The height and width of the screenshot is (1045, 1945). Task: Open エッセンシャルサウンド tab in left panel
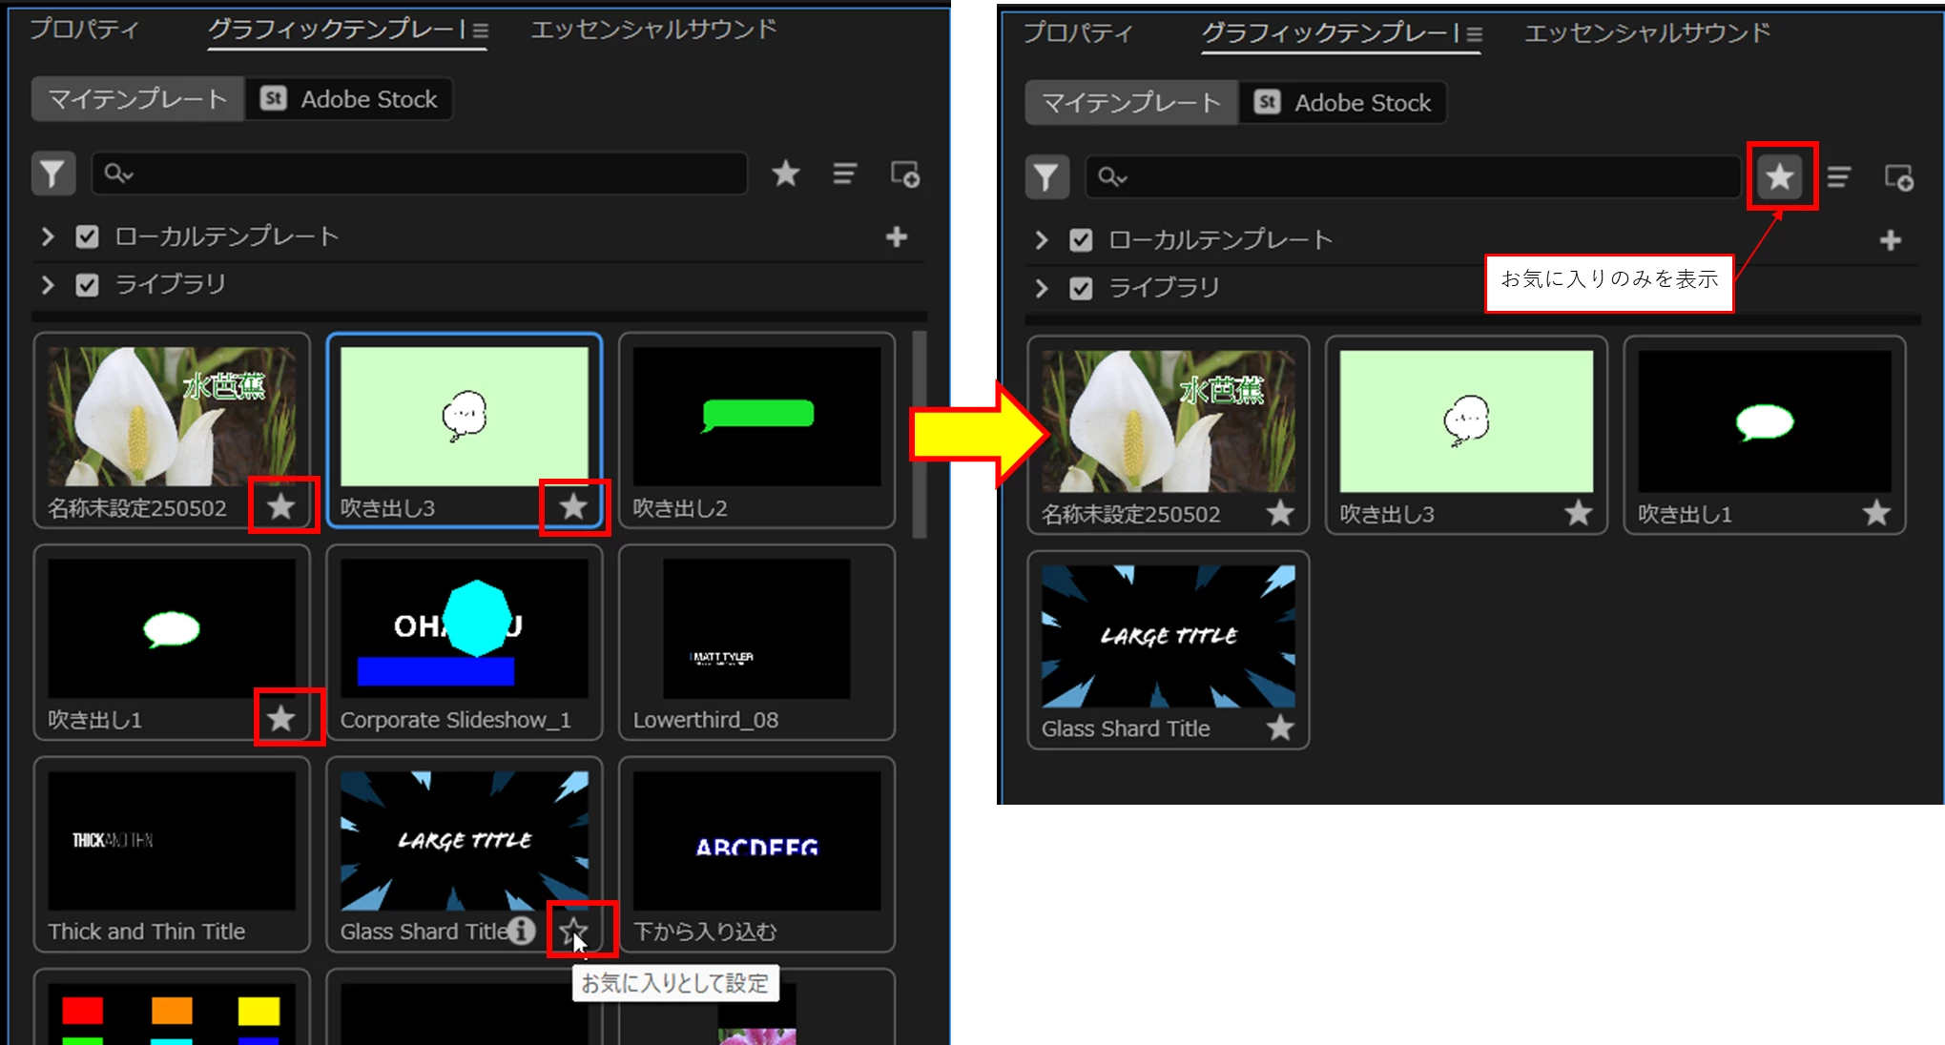coord(653,30)
